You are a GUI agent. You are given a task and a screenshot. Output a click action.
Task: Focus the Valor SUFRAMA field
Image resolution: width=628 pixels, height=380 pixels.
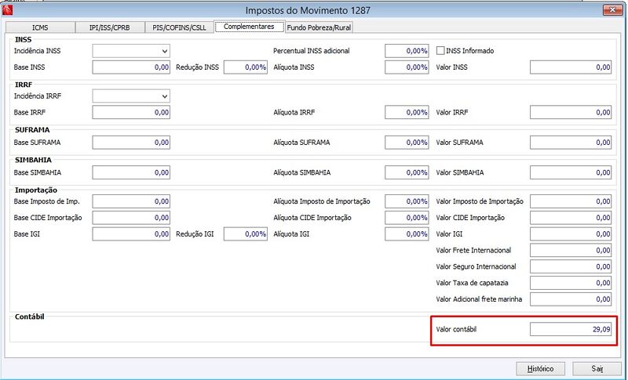pos(571,143)
